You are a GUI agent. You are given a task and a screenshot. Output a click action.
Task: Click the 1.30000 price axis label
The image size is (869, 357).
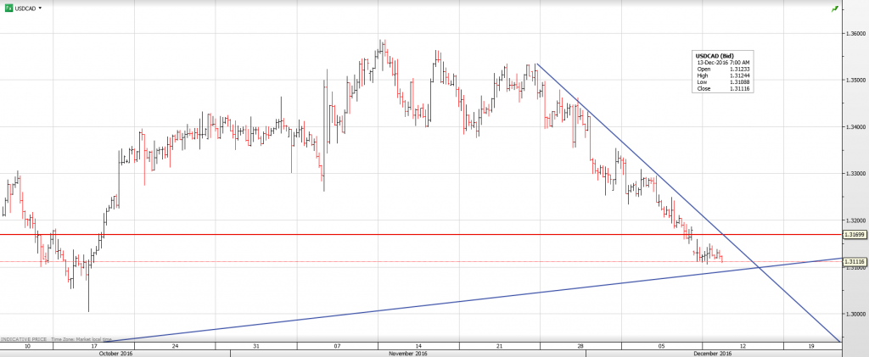(855, 314)
